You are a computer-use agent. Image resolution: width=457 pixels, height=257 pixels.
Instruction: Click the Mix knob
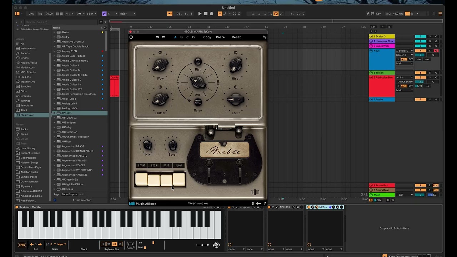point(147,145)
